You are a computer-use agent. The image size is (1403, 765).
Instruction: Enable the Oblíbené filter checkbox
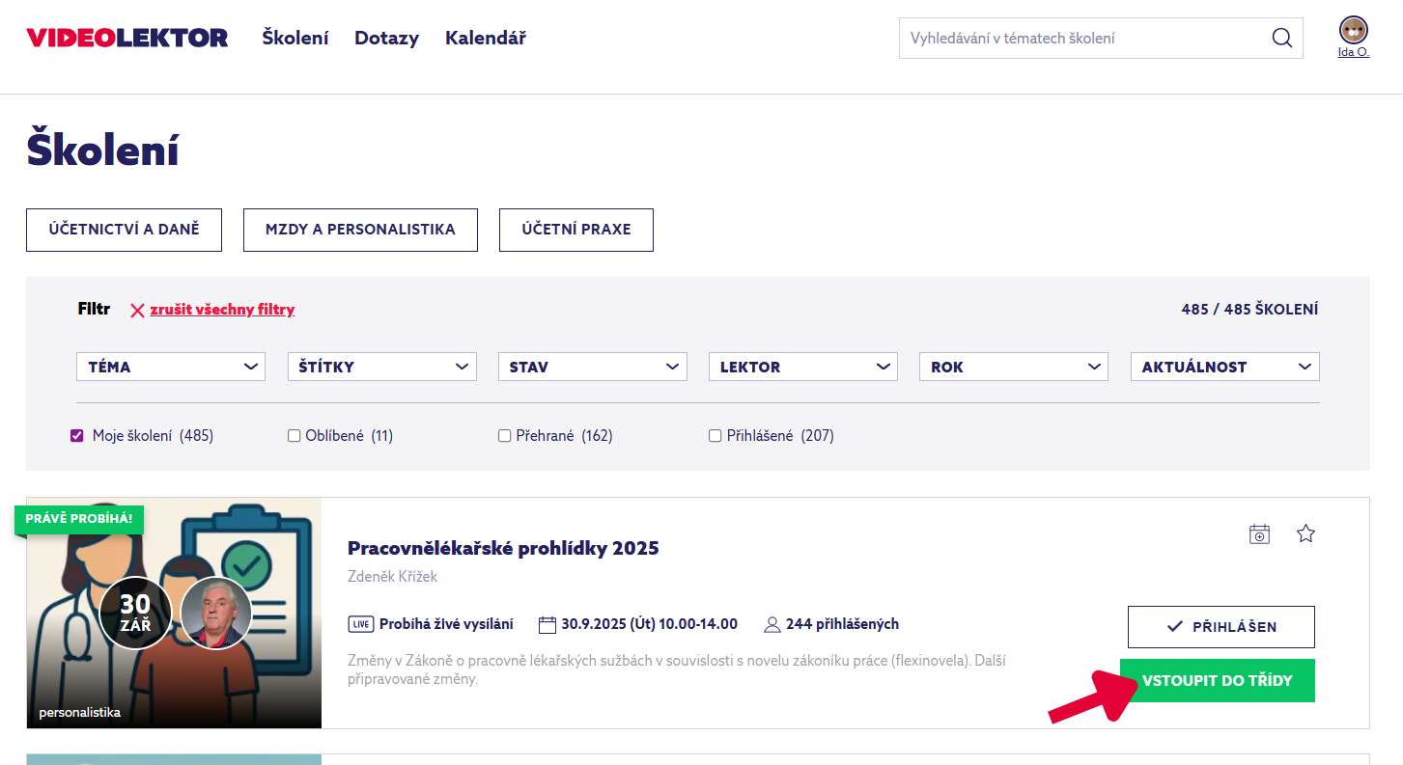click(x=295, y=436)
